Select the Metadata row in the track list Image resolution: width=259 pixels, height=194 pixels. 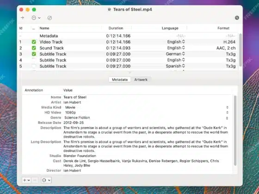pos(128,36)
